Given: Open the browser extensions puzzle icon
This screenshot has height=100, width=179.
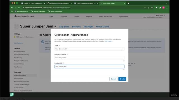Looking at the screenshot, I should [x=156, y=7].
